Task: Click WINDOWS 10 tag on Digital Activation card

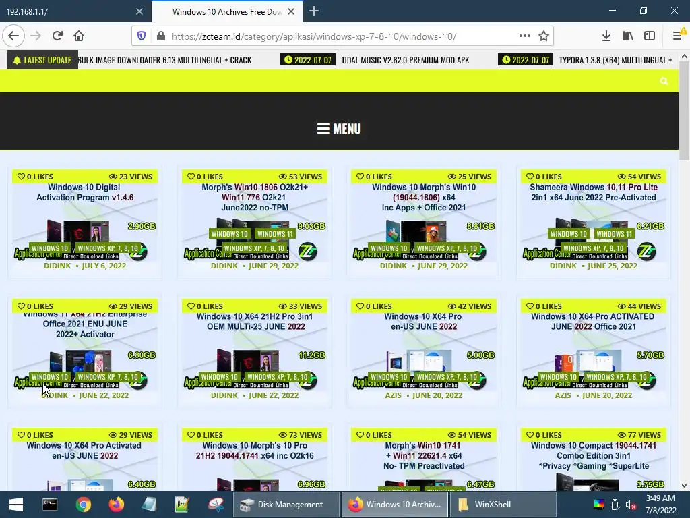Action: point(50,248)
